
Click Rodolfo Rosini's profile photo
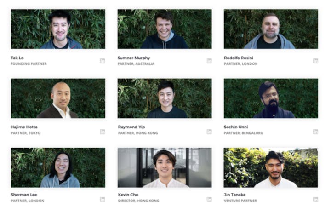click(271, 29)
